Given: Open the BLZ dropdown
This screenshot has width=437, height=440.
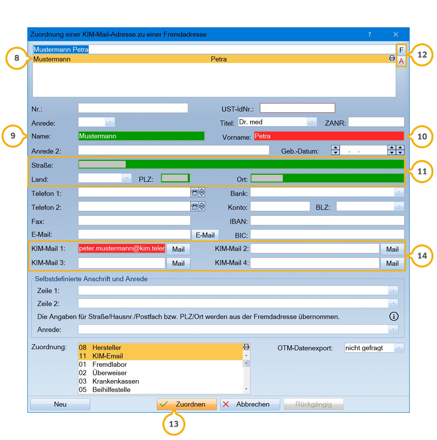Looking at the screenshot, I should click(399, 206).
